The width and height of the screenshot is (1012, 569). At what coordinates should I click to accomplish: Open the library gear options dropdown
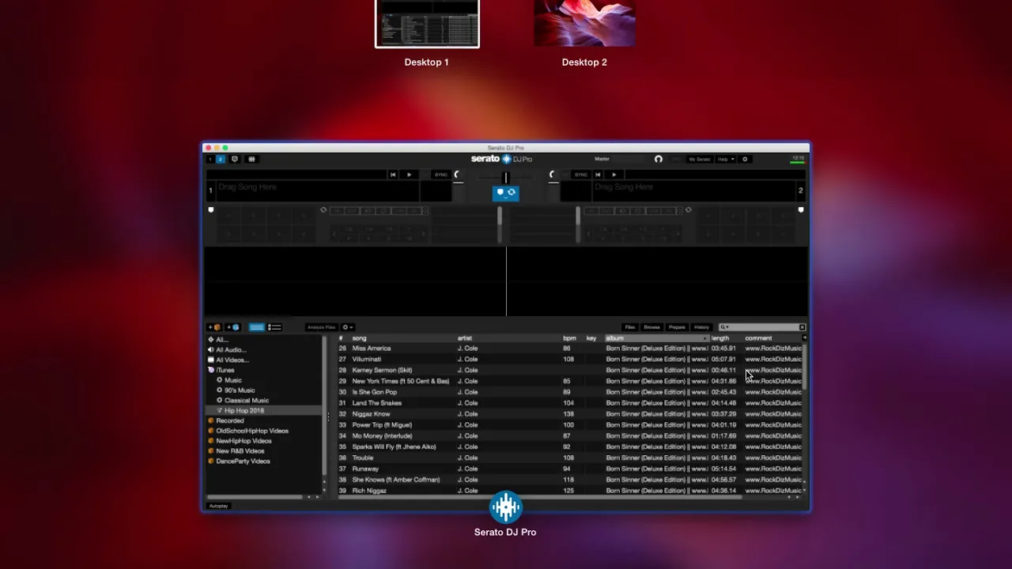347,327
